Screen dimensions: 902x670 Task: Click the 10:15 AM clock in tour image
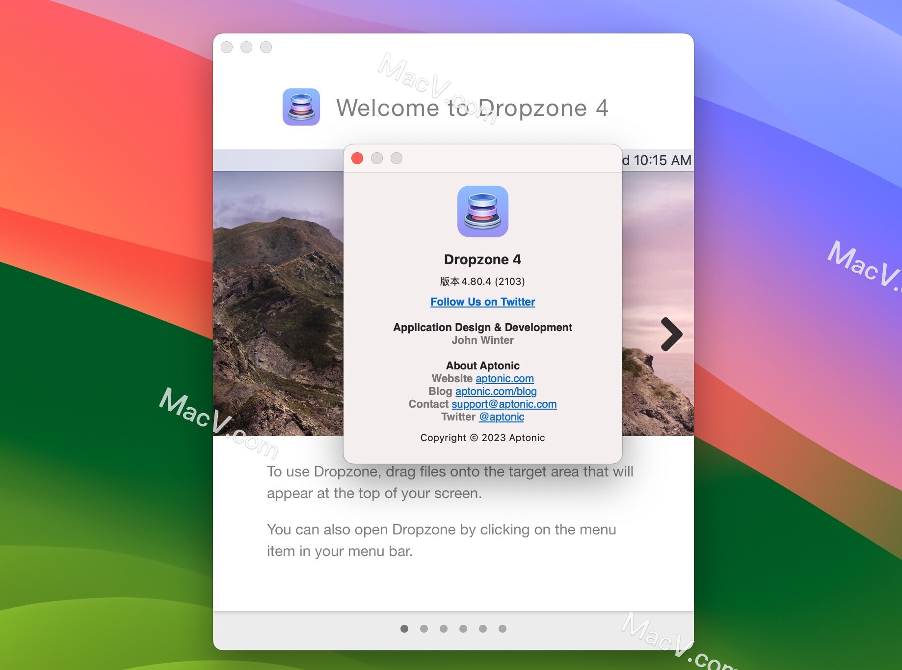point(662,160)
